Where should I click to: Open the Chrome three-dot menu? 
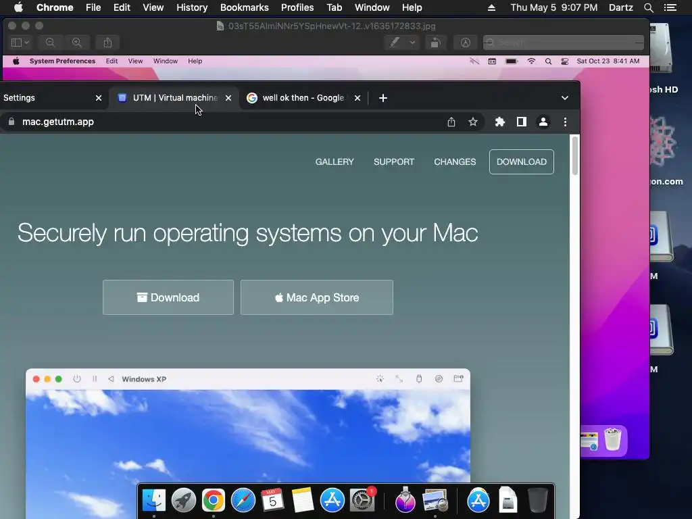[565, 122]
